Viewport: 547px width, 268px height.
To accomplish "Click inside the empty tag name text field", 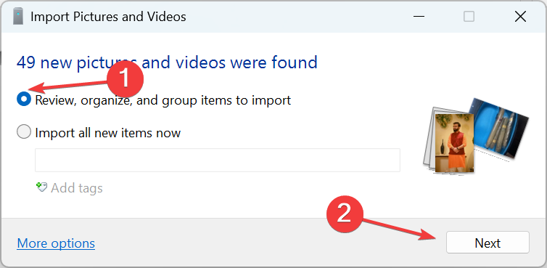I will pos(218,160).
